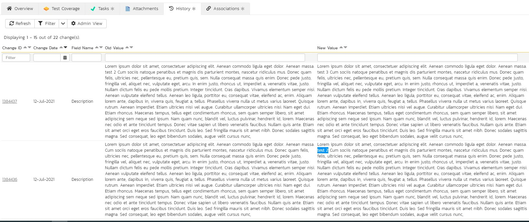Sort New Value ascending arrow
529x222 pixels.
341,48
